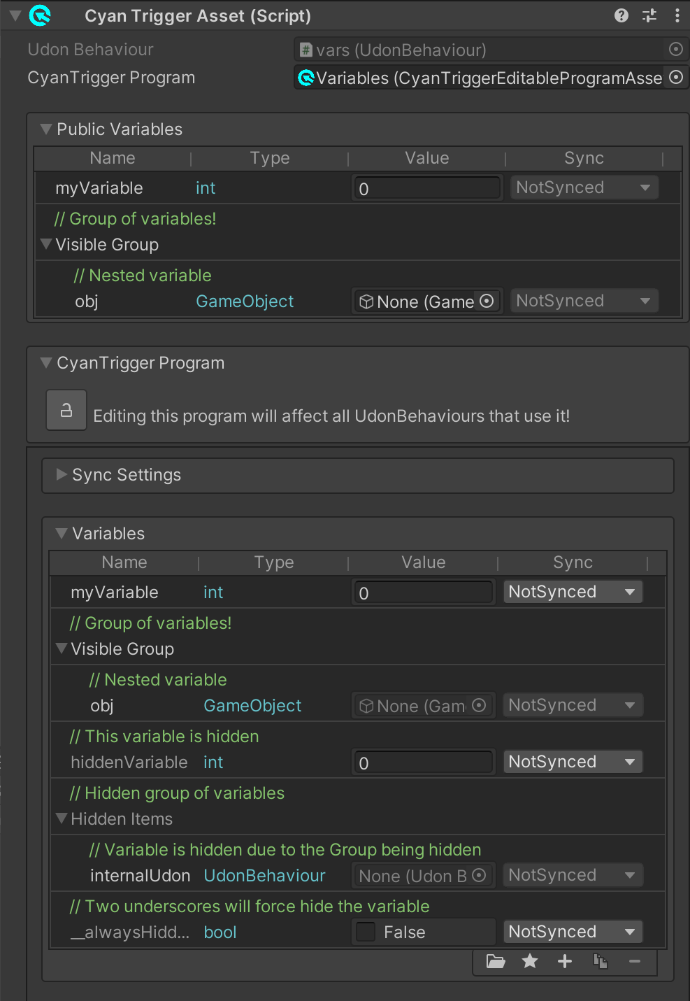Click the duplicate variable icon
The height and width of the screenshot is (1001, 690).
click(x=600, y=961)
